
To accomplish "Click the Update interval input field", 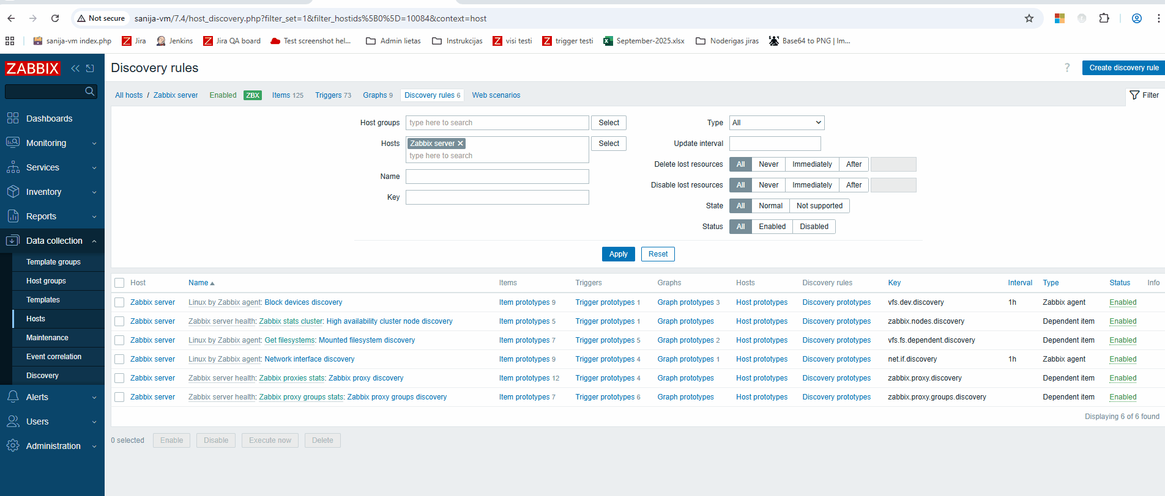I will pos(775,144).
